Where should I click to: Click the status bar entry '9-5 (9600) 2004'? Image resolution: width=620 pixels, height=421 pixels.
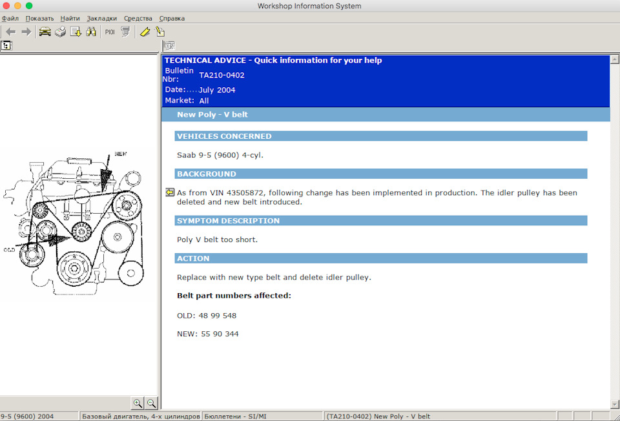39,416
